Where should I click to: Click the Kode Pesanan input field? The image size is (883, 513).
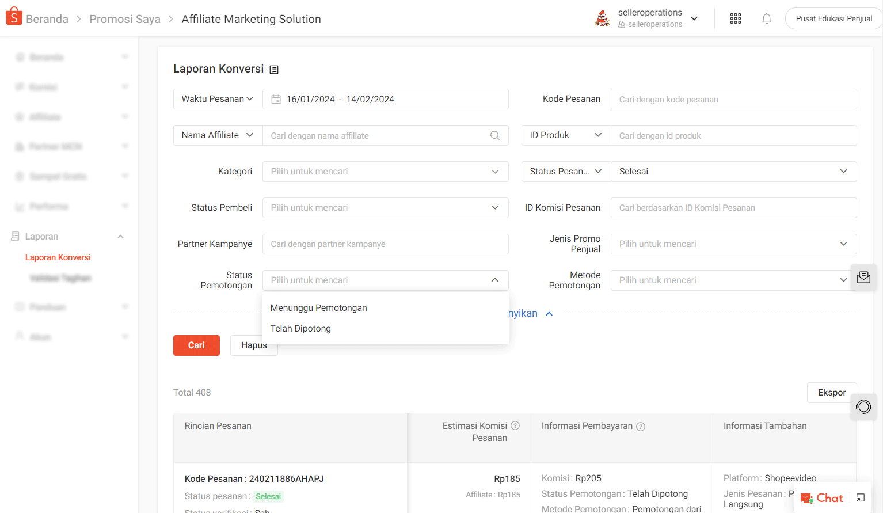pos(732,99)
